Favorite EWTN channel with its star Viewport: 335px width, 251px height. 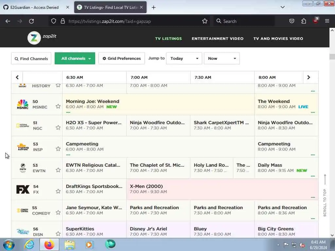point(58,170)
